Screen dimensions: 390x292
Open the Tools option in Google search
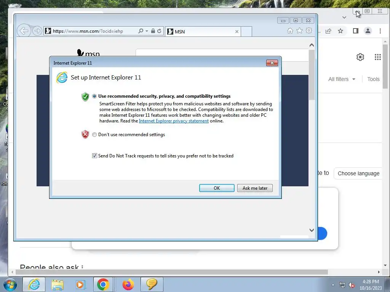point(373,79)
